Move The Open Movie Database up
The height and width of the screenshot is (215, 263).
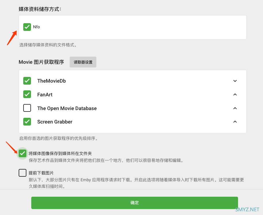[235, 108]
